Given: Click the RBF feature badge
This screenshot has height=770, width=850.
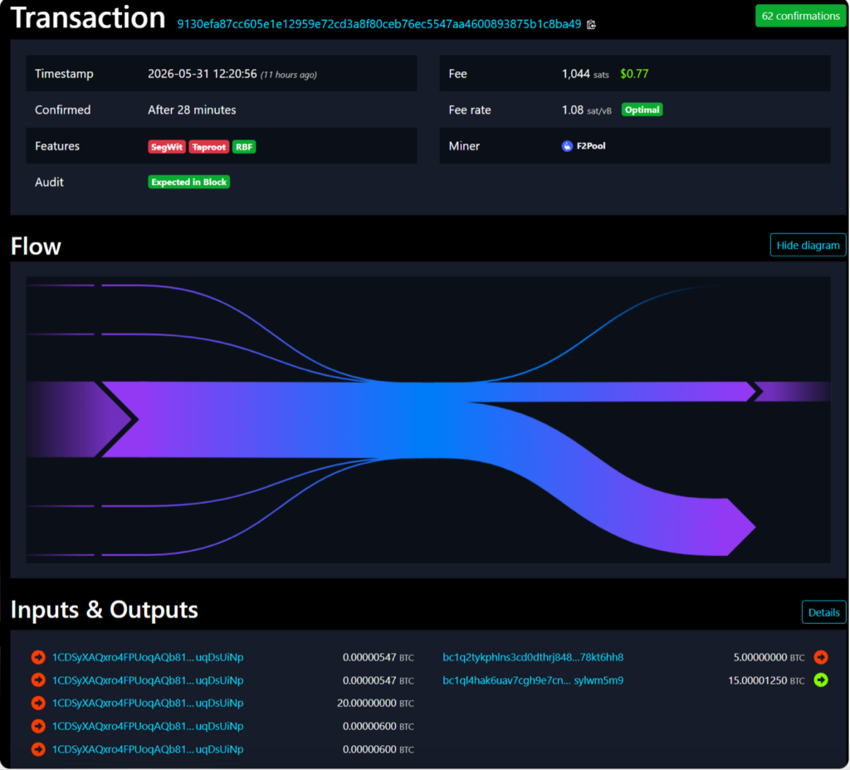Looking at the screenshot, I should [244, 147].
